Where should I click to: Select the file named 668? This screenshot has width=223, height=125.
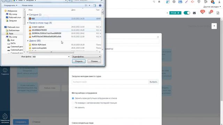(64, 18)
